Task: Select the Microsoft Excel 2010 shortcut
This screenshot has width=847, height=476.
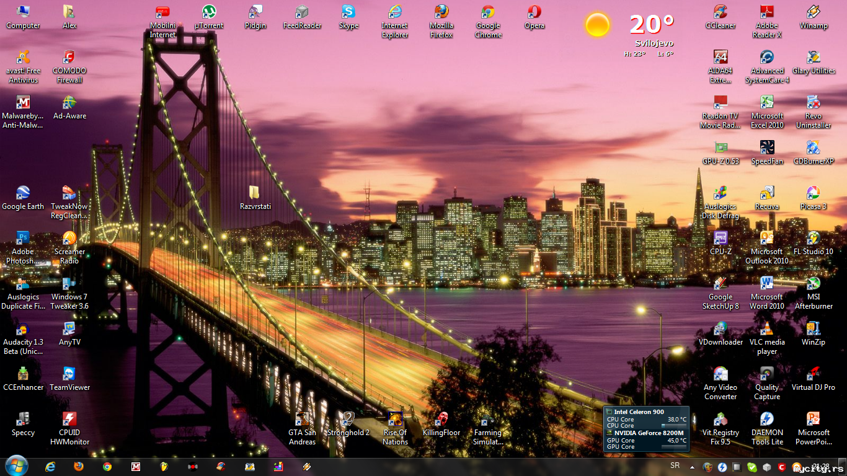Action: [x=767, y=112]
